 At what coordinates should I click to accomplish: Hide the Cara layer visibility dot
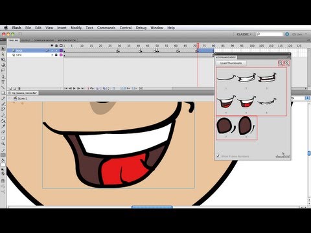[x=52, y=55]
